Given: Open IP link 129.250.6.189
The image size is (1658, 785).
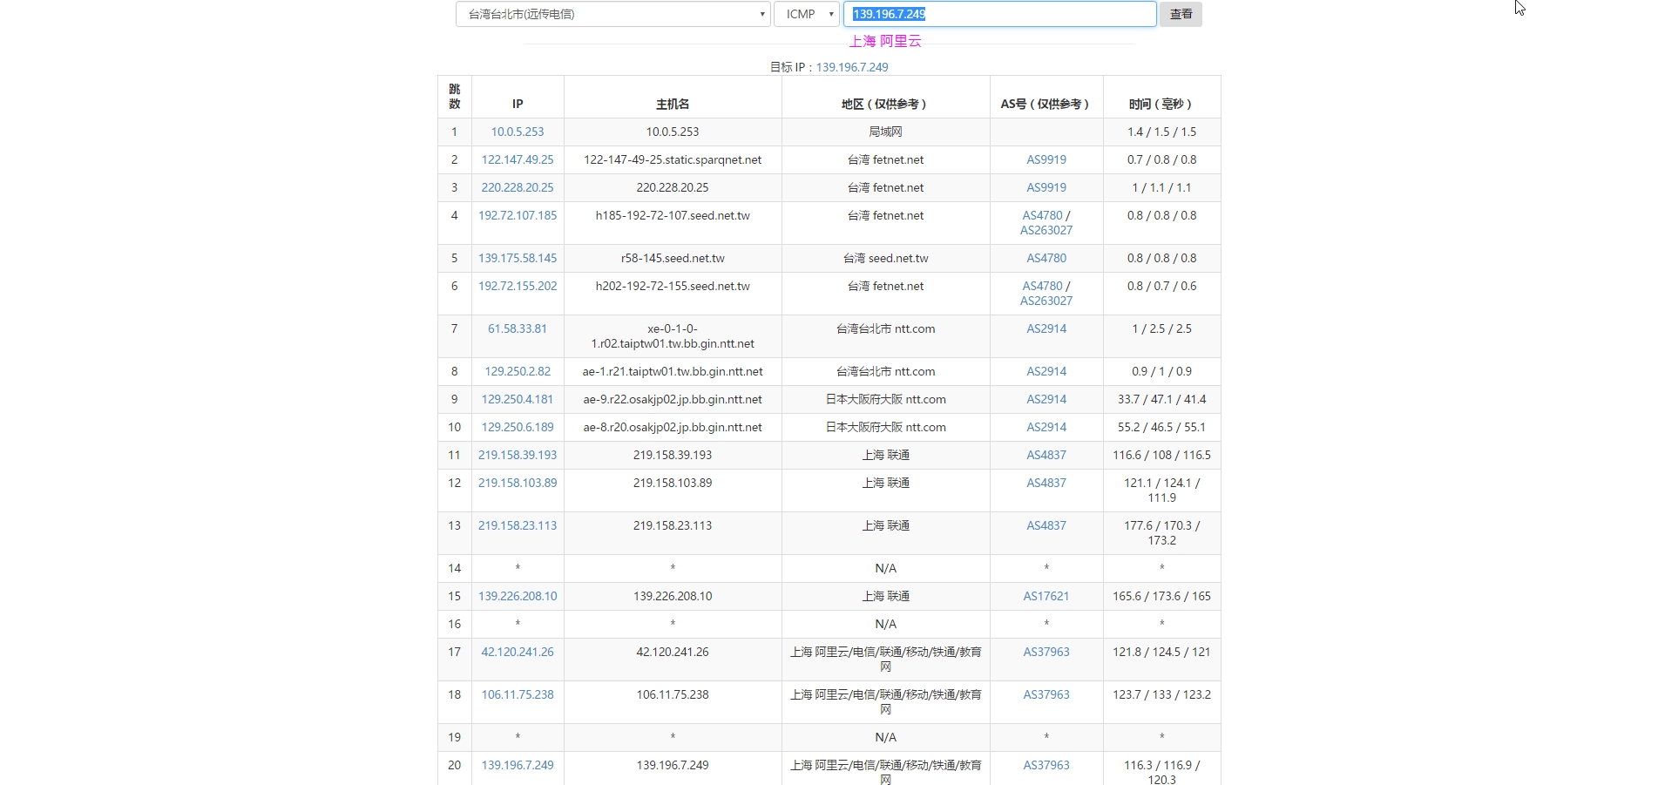Looking at the screenshot, I should pyautogui.click(x=518, y=427).
